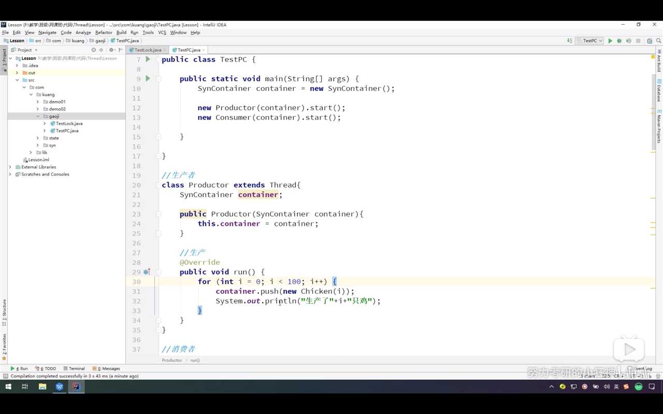
Task: Open the Navigate menu
Action: [x=47, y=32]
